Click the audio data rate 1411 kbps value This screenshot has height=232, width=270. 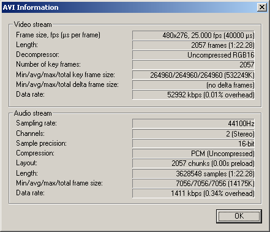coord(193,193)
